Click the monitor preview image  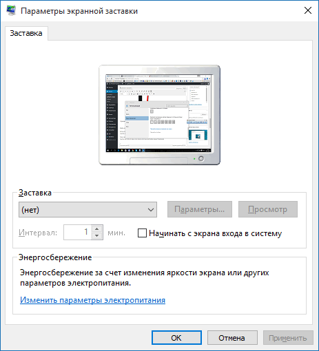tap(159, 115)
